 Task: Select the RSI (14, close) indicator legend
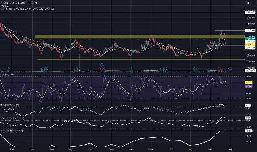pyautogui.click(x=8, y=75)
